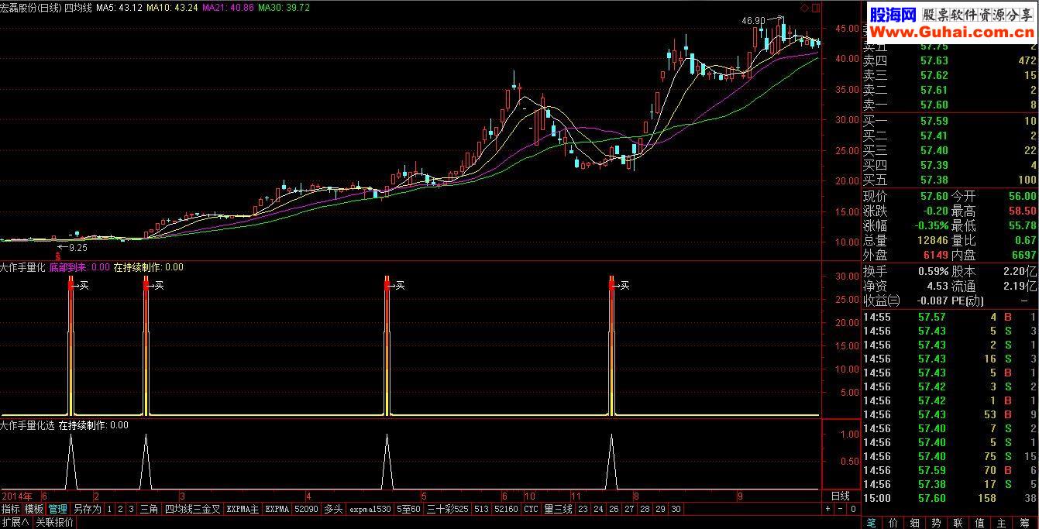This screenshot has height=529, width=1039.
Task: Click the 0 reset button beside minus
Action: [x=853, y=509]
